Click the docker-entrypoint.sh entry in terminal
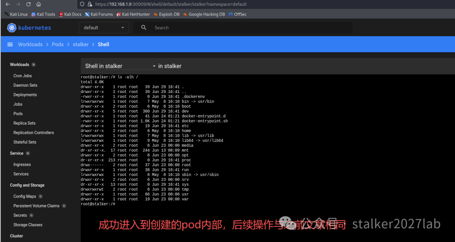455x242 pixels. coord(205,121)
